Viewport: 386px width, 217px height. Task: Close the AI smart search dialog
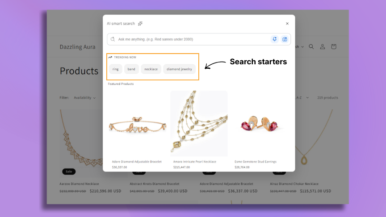pyautogui.click(x=287, y=24)
